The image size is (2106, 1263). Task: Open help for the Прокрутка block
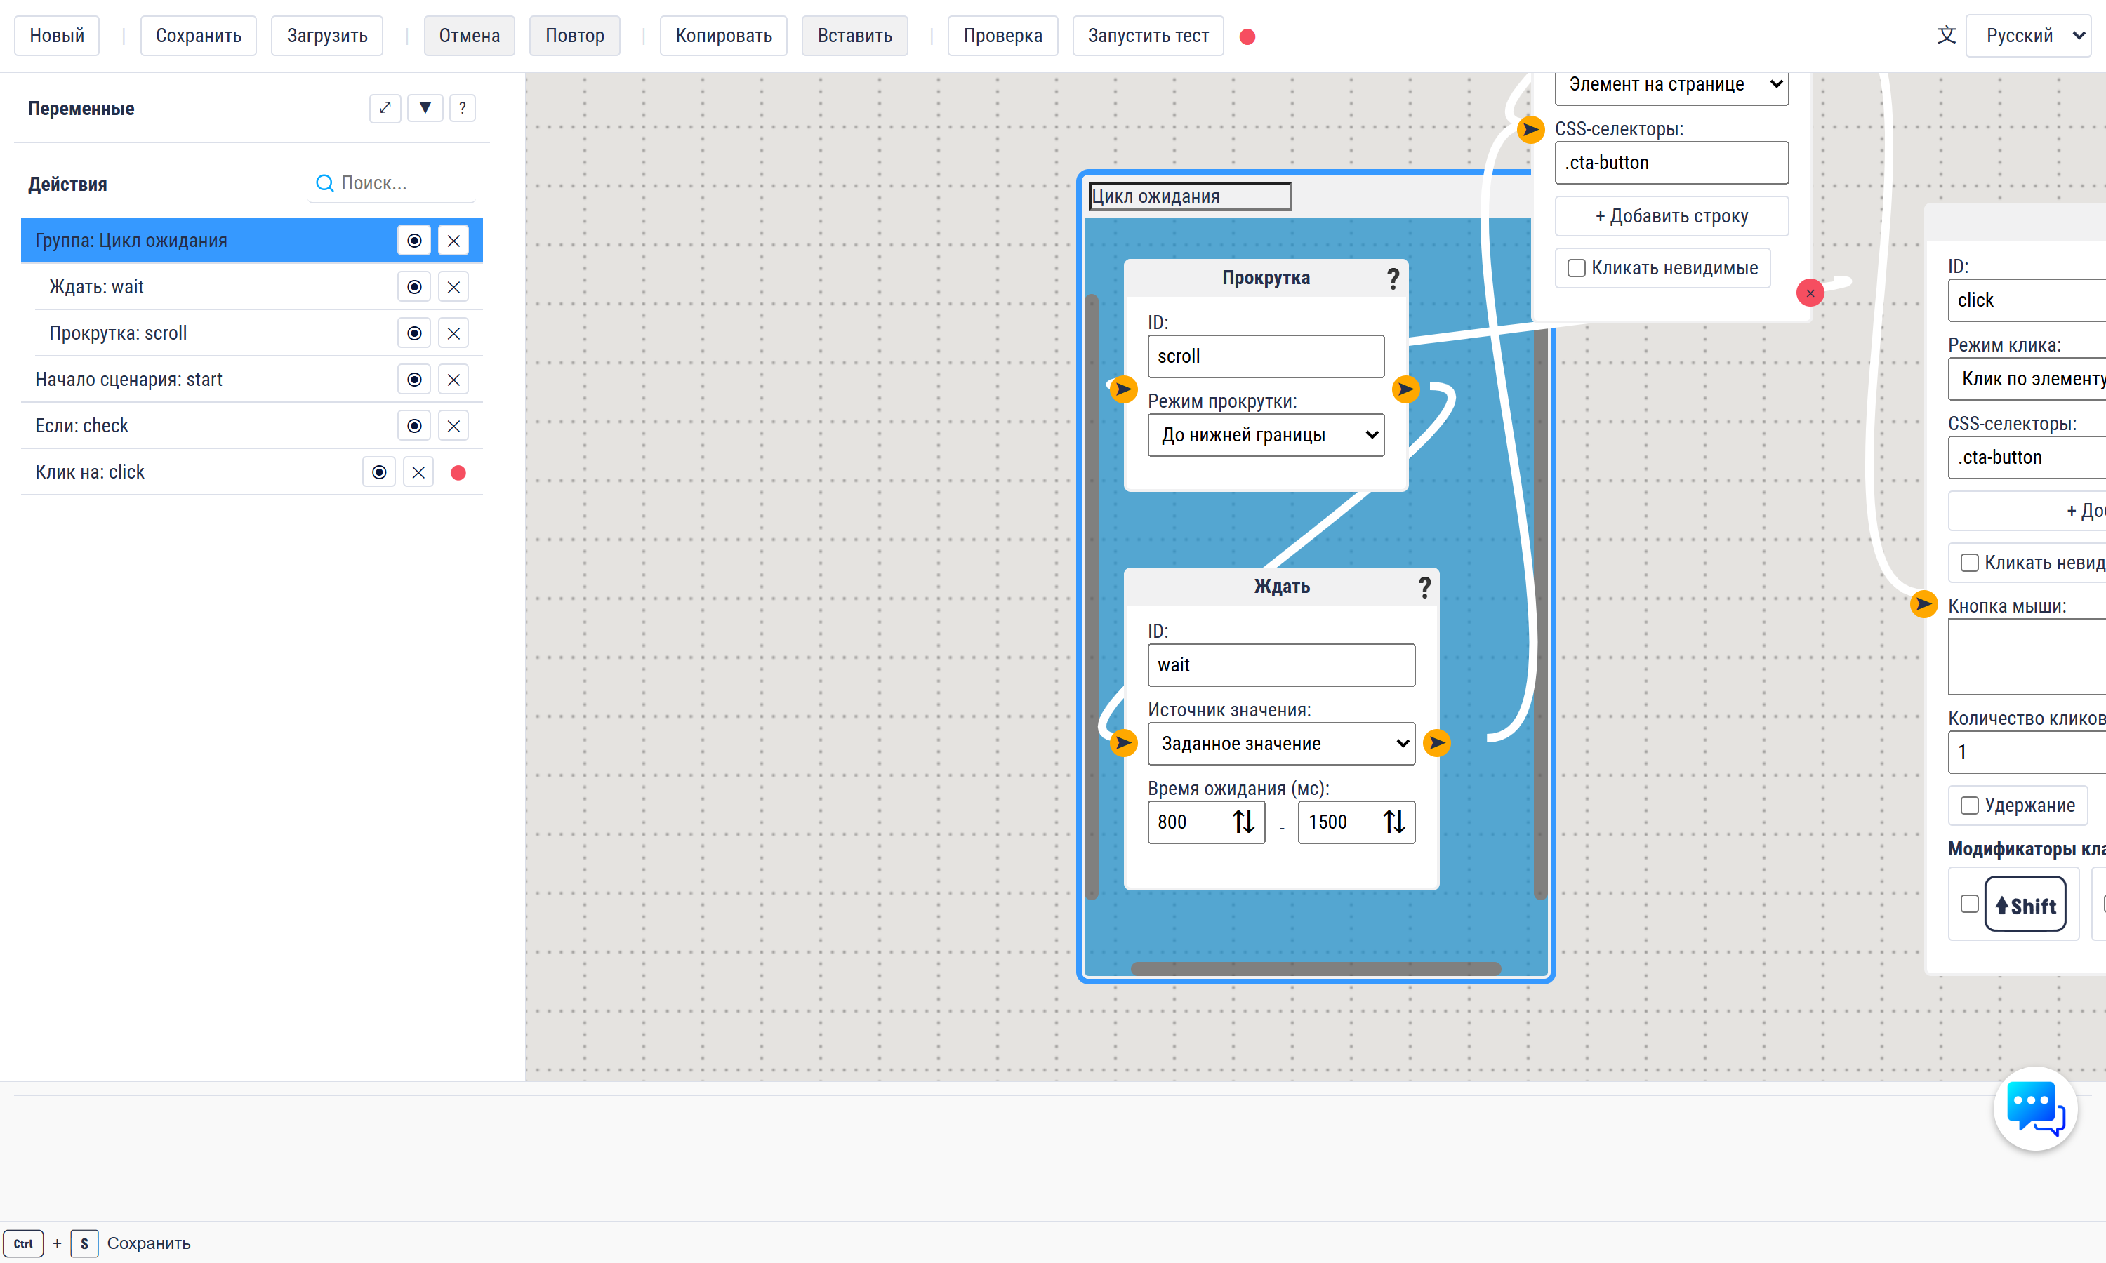coord(1393,279)
